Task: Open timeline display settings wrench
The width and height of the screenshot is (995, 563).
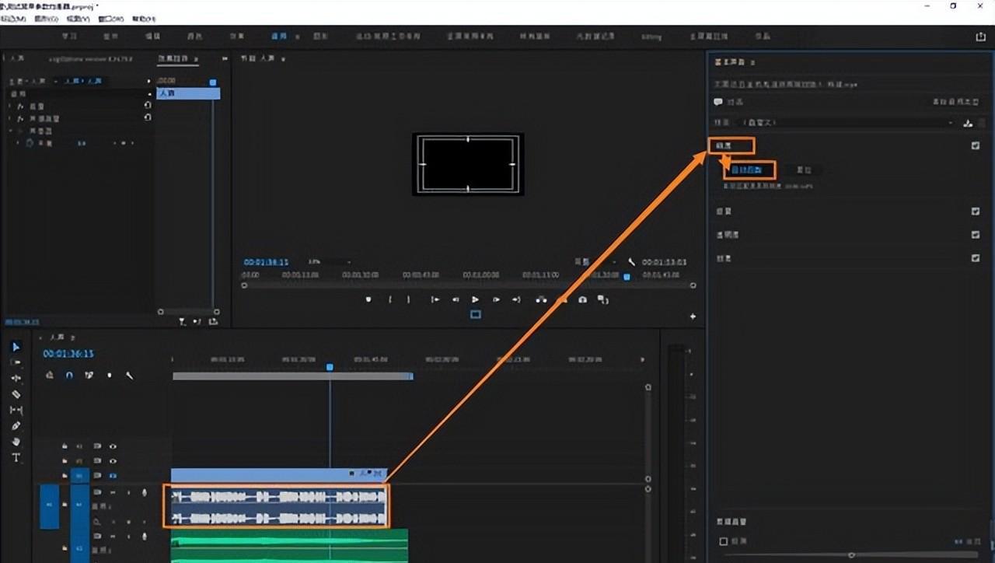Action: (129, 375)
